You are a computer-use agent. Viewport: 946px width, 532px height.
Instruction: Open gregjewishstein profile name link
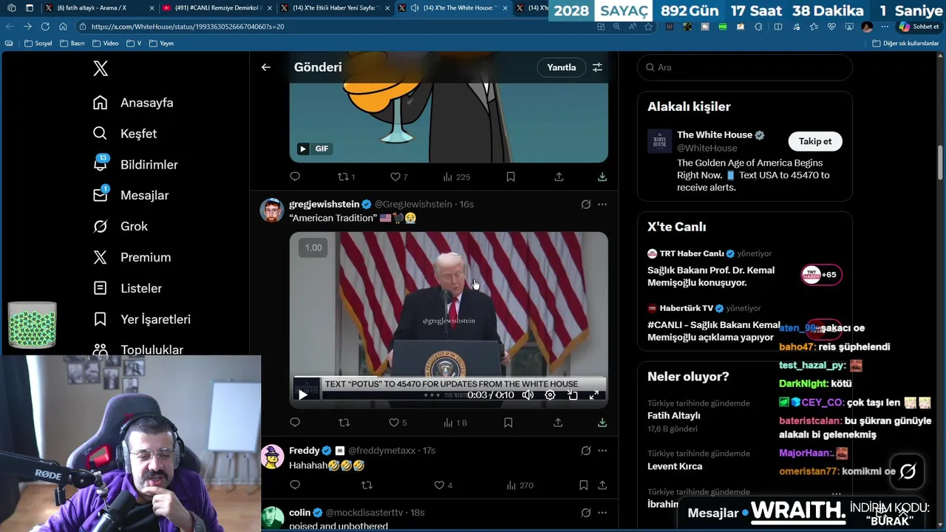pos(324,204)
